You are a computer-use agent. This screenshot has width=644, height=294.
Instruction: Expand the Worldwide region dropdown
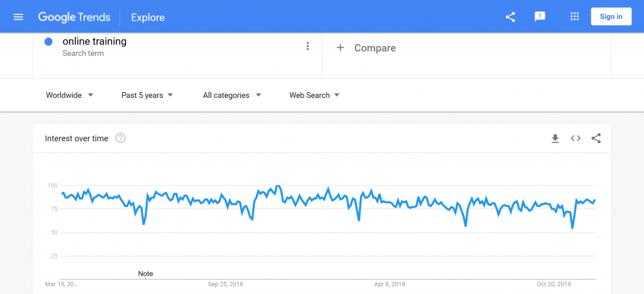[x=69, y=95]
